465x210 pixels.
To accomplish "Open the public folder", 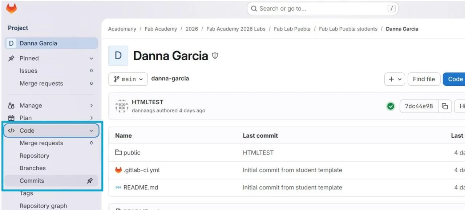I will tap(132, 153).
